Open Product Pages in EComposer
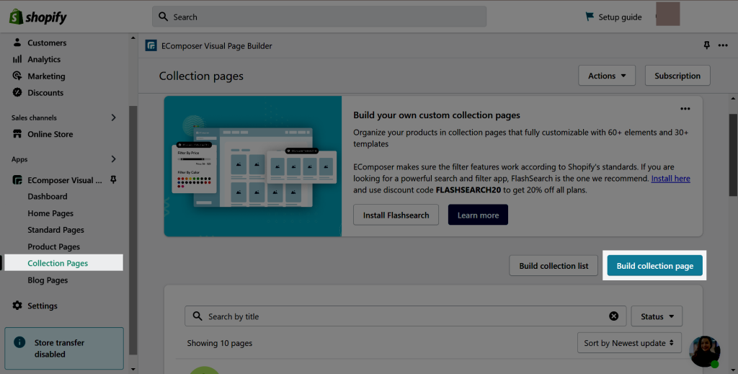This screenshot has height=374, width=738. (x=53, y=246)
